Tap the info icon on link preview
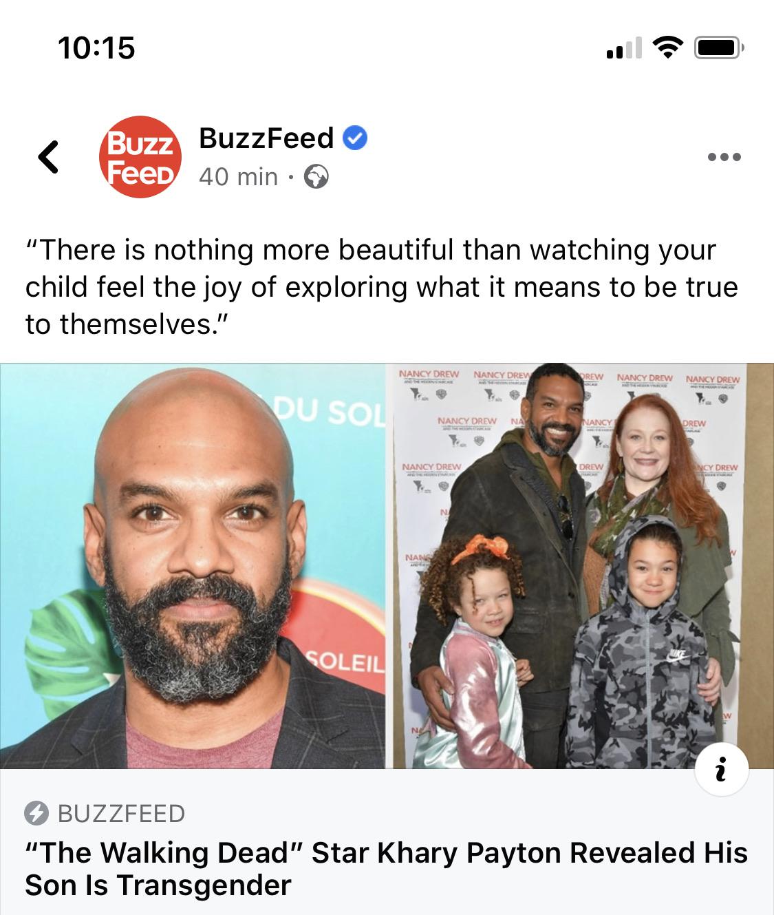The image size is (774, 915). tap(721, 770)
